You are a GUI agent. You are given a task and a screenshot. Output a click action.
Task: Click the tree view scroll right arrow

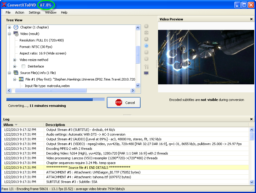click(133, 91)
